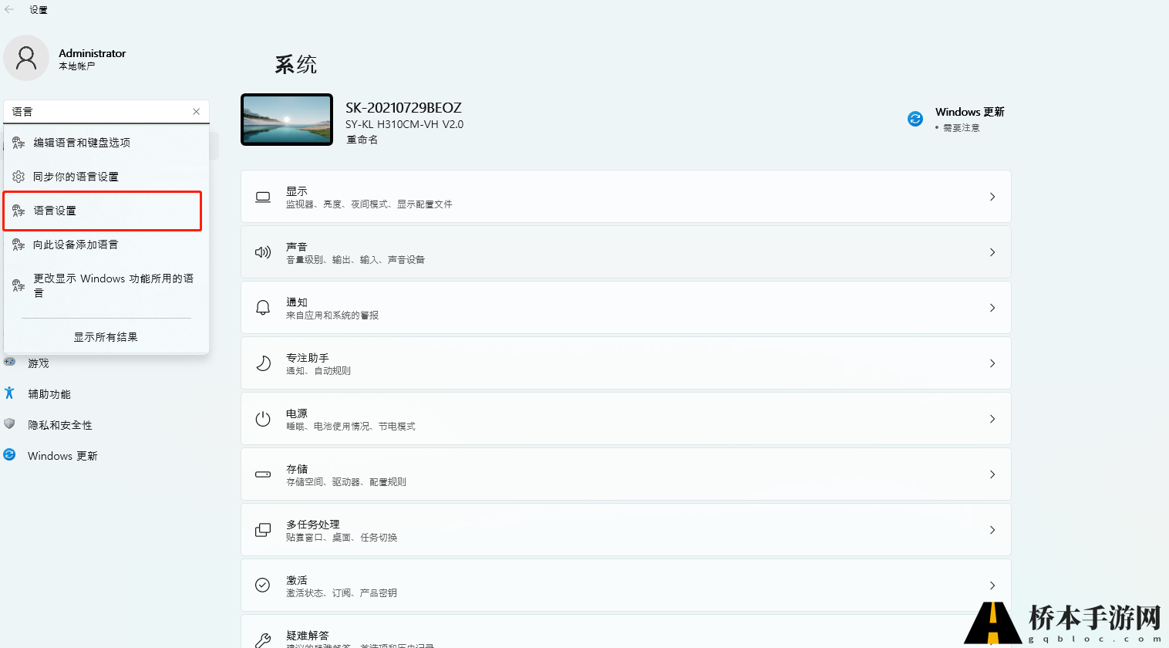The image size is (1169, 648).
Task: Expand 激活 with its chevron arrow
Action: pyautogui.click(x=992, y=586)
